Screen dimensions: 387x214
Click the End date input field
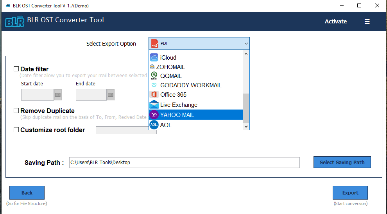point(91,95)
